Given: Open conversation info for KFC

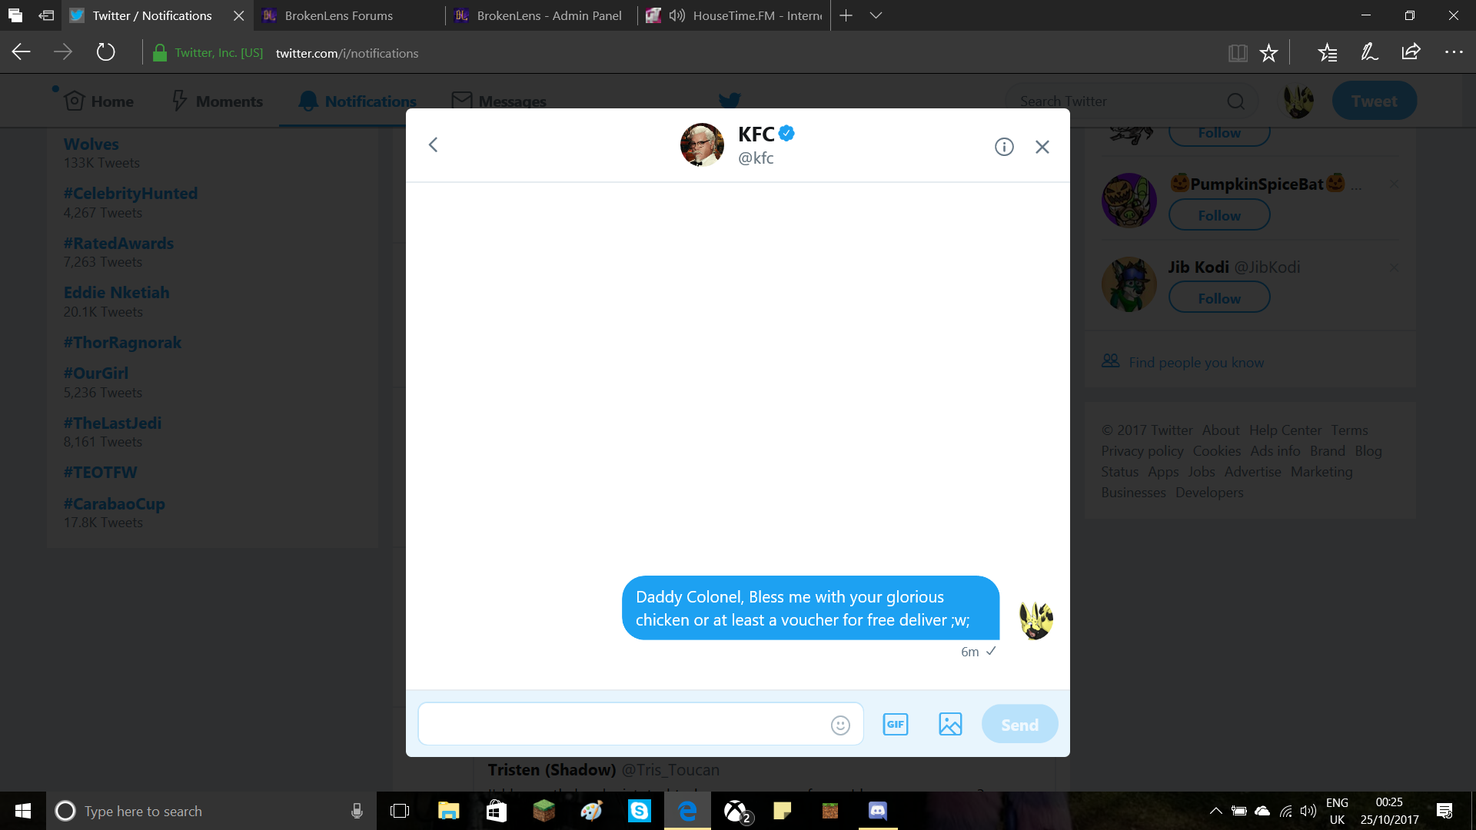Looking at the screenshot, I should [x=1004, y=147].
